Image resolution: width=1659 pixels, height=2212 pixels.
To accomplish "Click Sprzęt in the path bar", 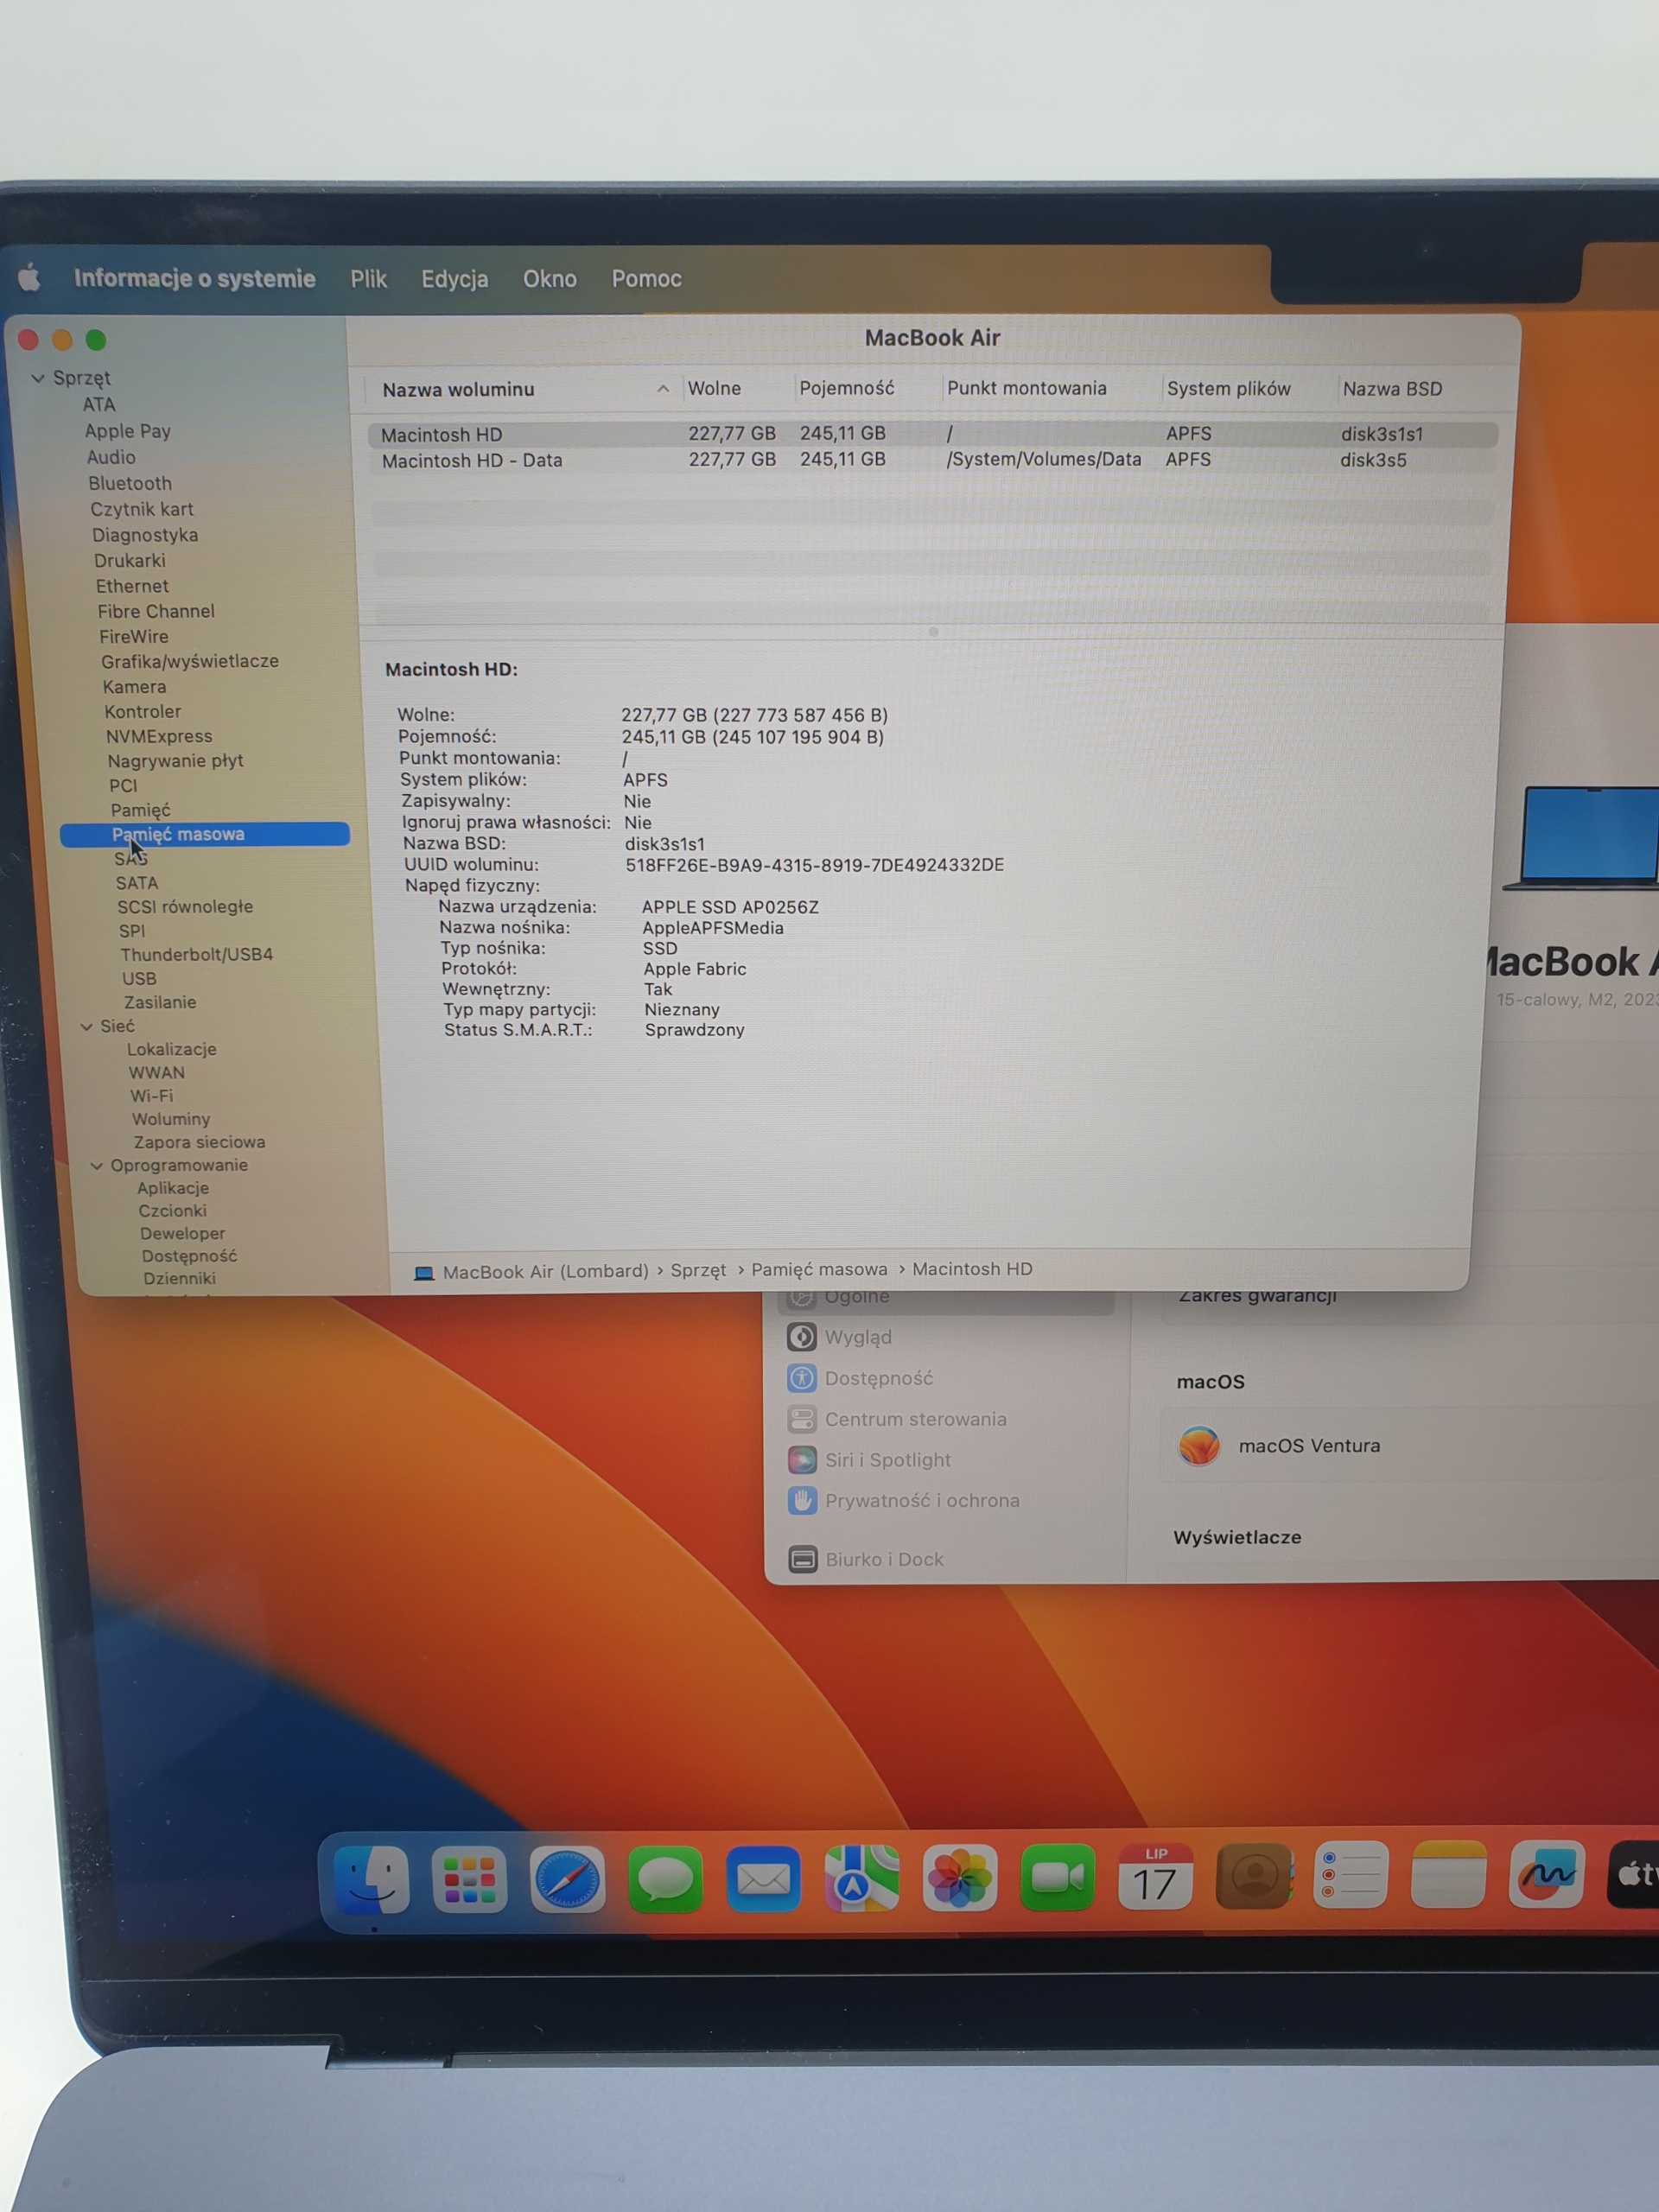I will click(698, 1270).
